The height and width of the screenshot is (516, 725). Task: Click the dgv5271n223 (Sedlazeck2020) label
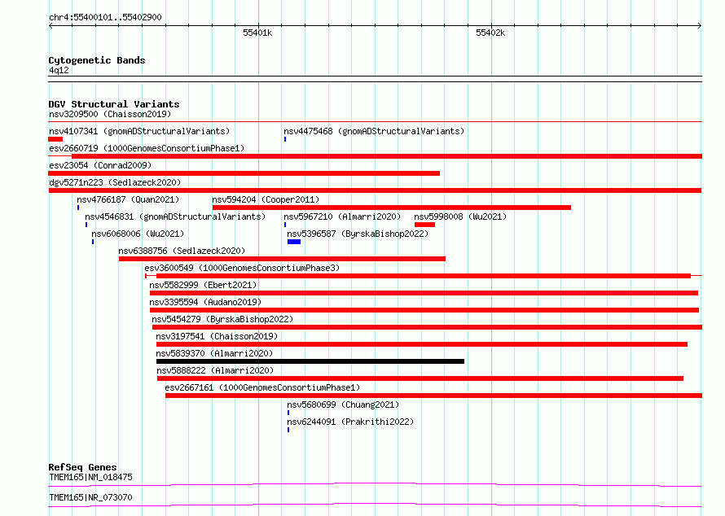pos(115,182)
